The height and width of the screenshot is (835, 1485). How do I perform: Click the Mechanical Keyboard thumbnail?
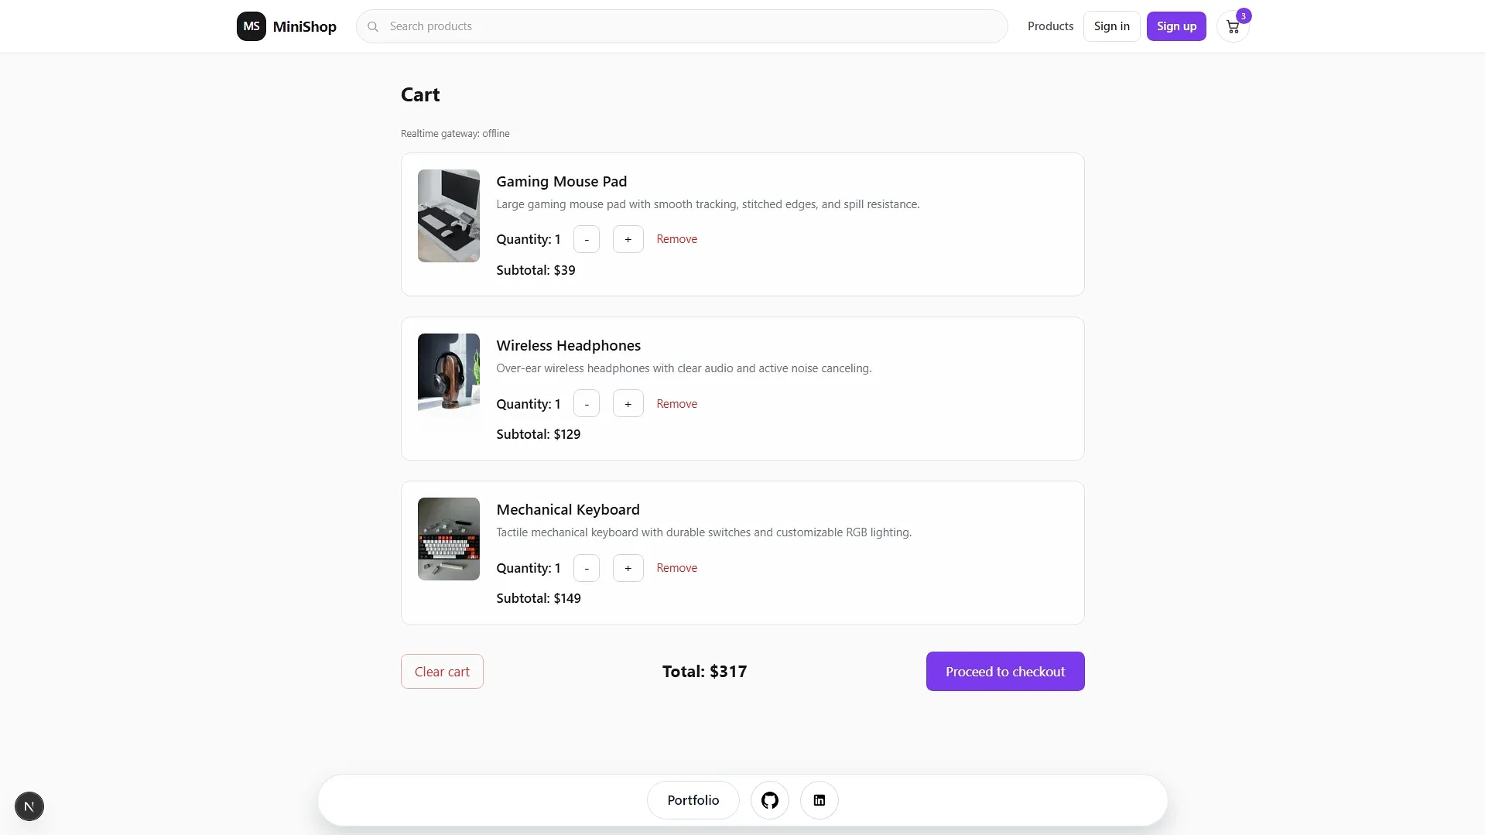point(449,539)
